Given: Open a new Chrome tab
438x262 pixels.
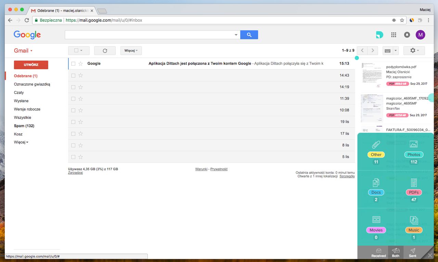Looking at the screenshot, I should tap(102, 11).
